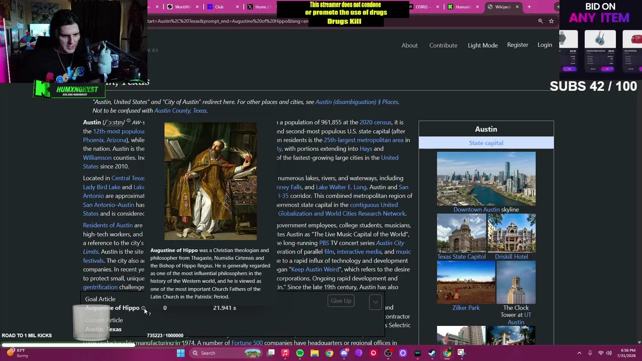
Task: Open File Explorer from the taskbar
Action: [x=314, y=353]
